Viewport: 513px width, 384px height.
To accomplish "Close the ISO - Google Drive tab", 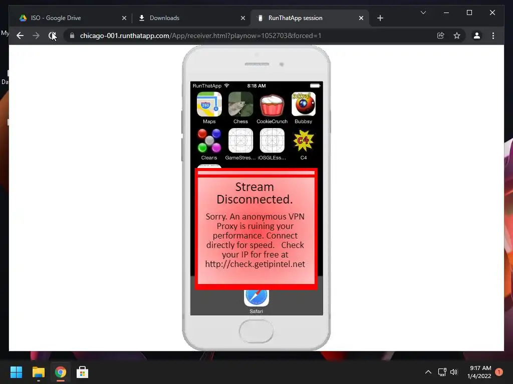I will (x=124, y=18).
